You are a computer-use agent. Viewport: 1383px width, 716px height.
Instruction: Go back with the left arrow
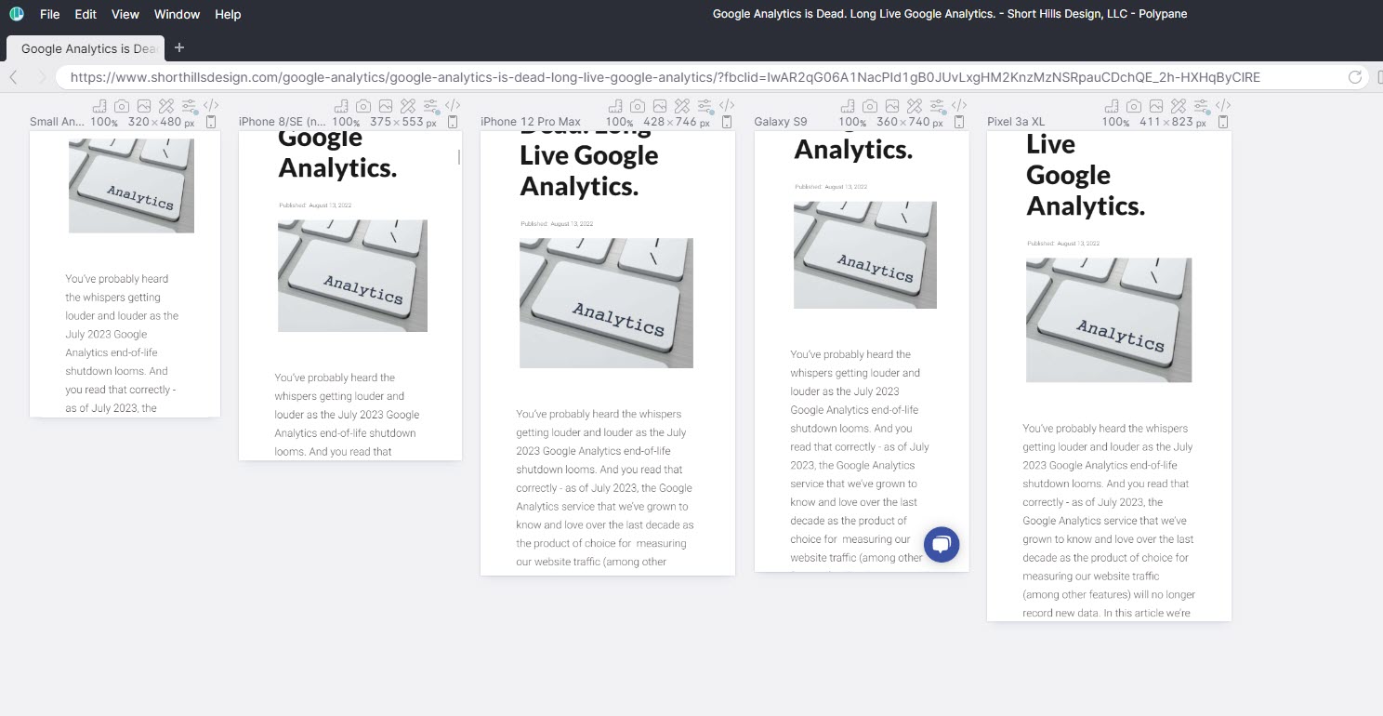14,77
